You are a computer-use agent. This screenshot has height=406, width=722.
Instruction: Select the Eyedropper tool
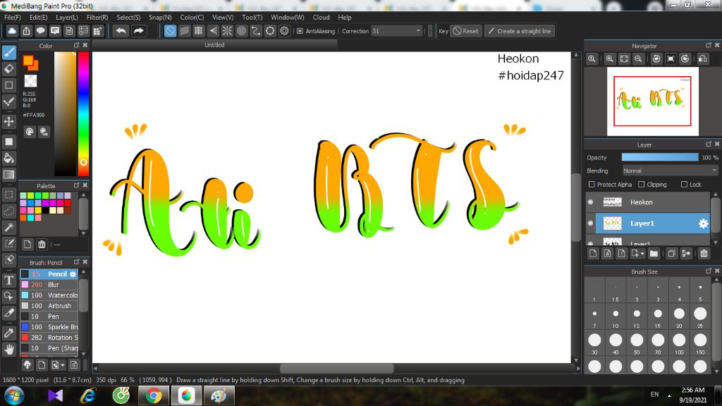pos(8,333)
